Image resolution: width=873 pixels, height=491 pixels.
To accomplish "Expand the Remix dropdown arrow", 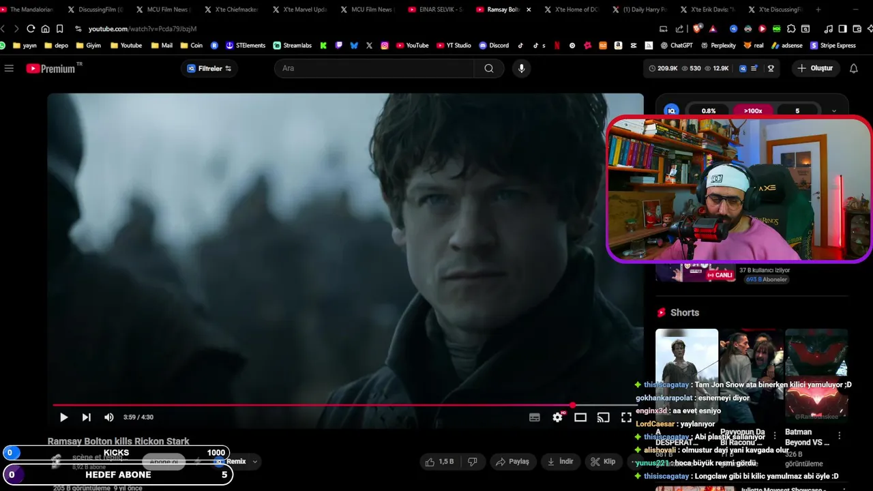I will point(255,462).
